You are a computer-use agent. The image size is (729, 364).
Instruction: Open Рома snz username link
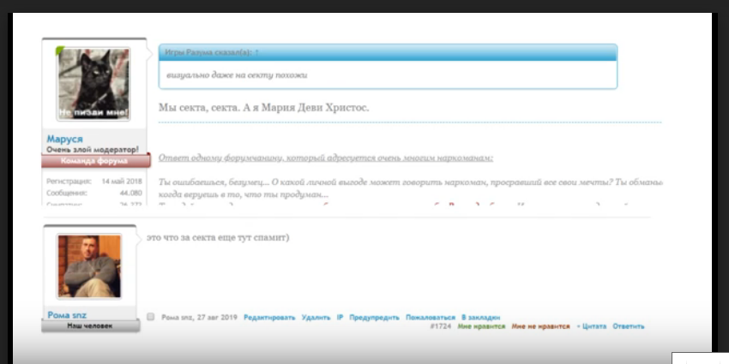[67, 315]
